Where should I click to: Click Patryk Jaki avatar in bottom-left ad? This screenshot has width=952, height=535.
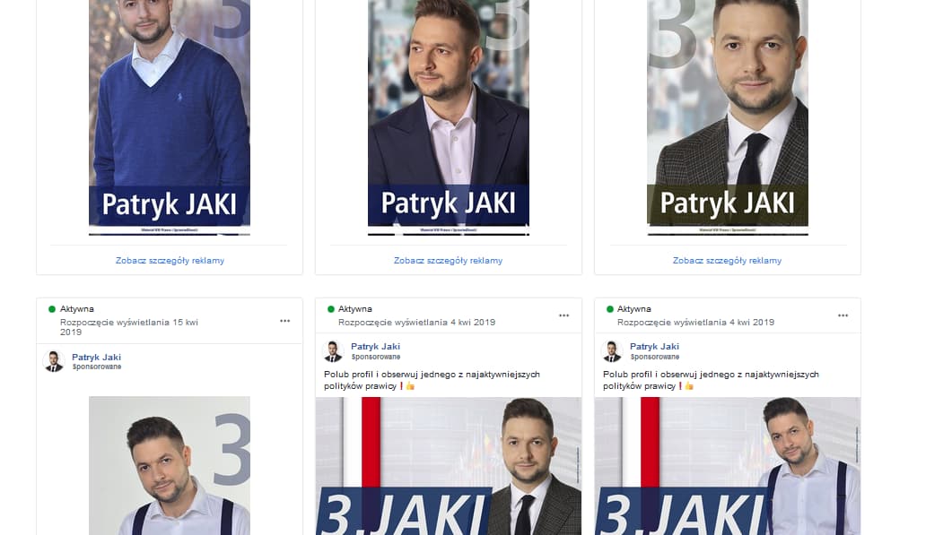(54, 361)
